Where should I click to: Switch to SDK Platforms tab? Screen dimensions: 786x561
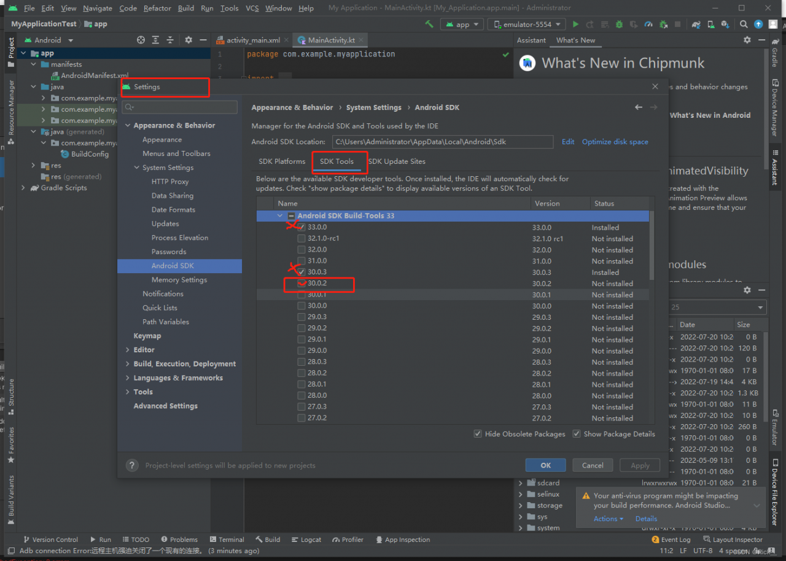pos(282,161)
